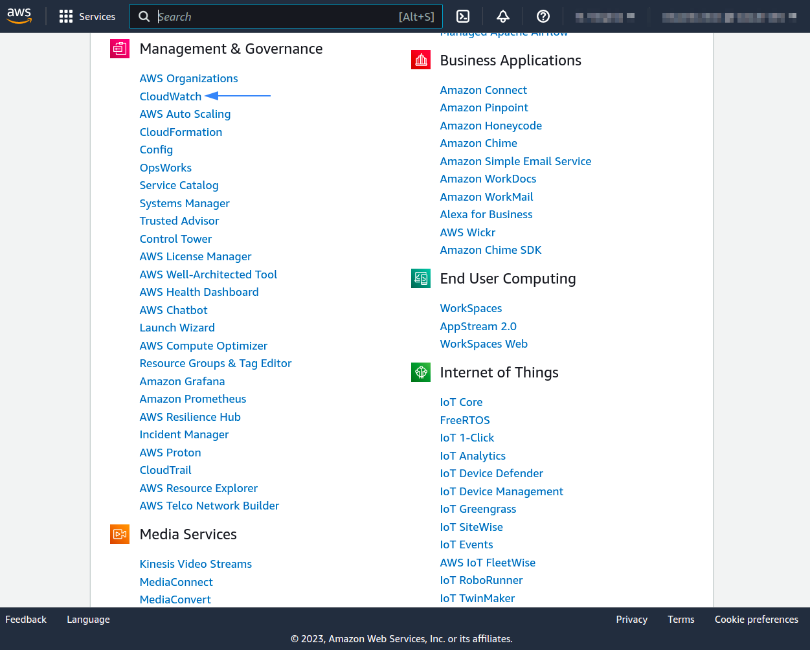Open Launch Wizard

177,328
